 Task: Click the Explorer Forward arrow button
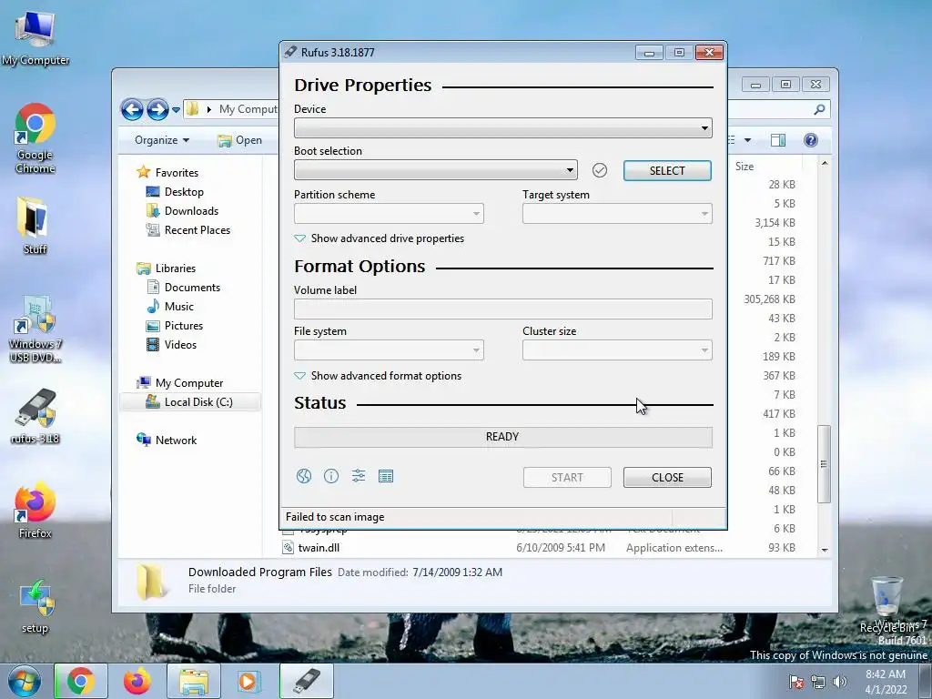coord(157,109)
